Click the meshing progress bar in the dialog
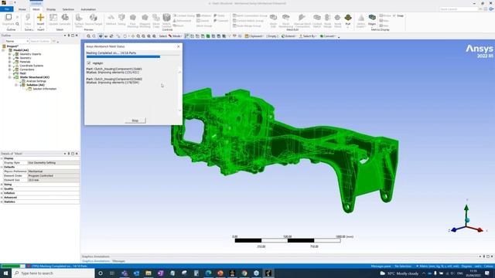Viewport: 495px width, 278px height. point(133,56)
